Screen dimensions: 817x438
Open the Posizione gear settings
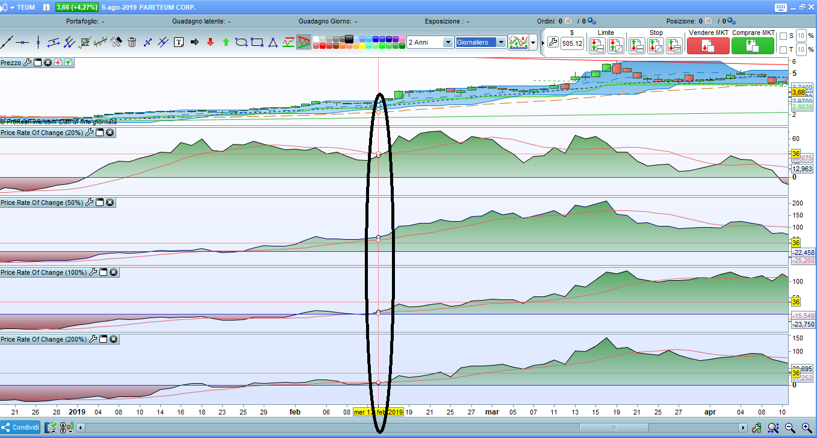coord(730,20)
